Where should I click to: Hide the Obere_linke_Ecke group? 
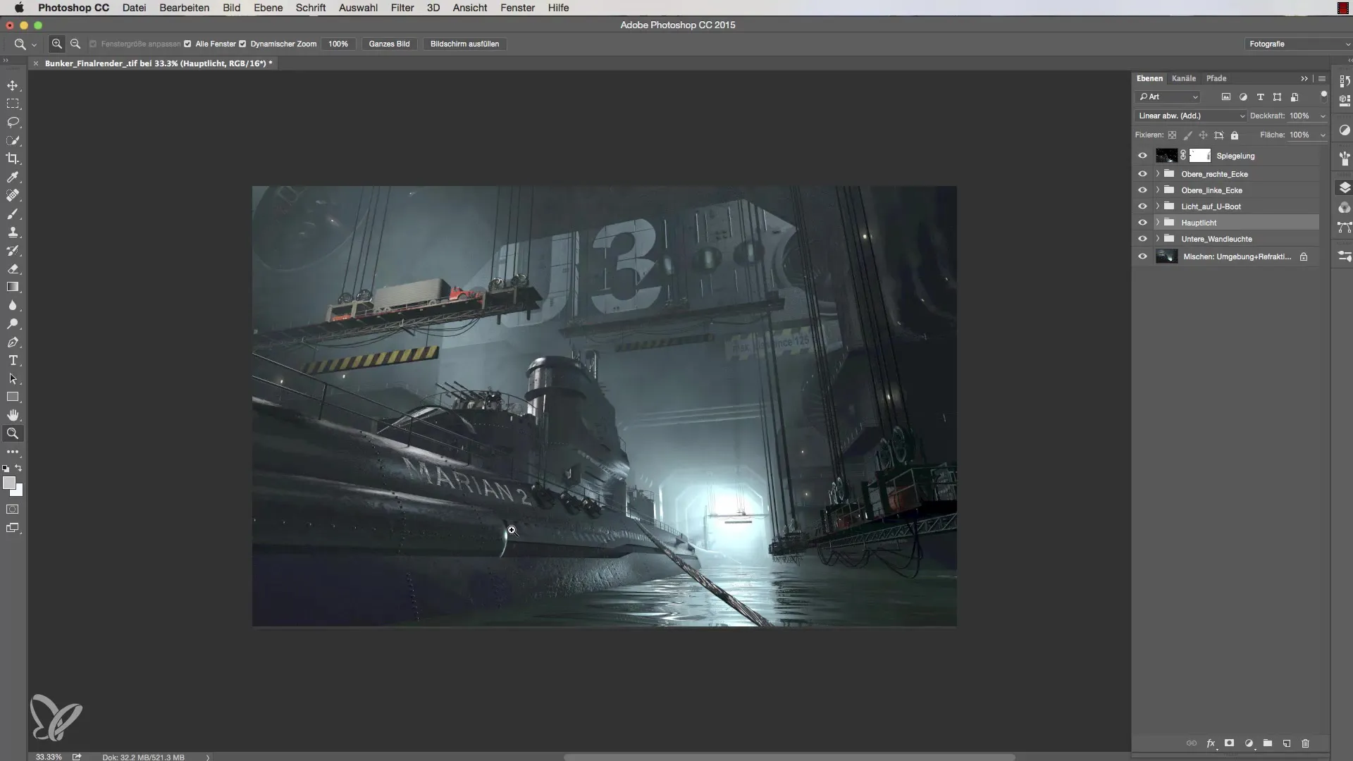(x=1142, y=190)
